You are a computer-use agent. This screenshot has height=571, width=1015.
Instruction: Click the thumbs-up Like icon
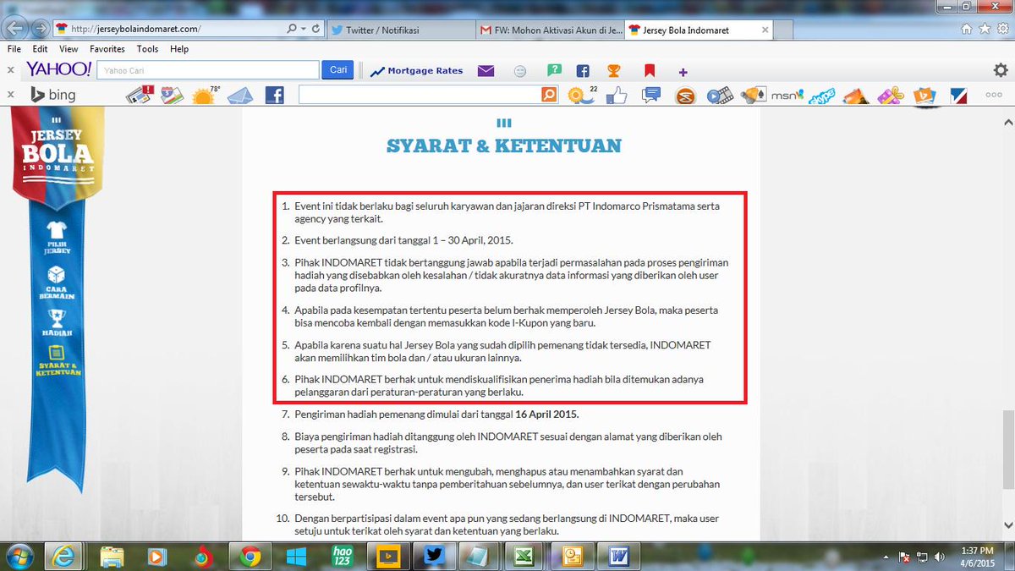tap(616, 96)
